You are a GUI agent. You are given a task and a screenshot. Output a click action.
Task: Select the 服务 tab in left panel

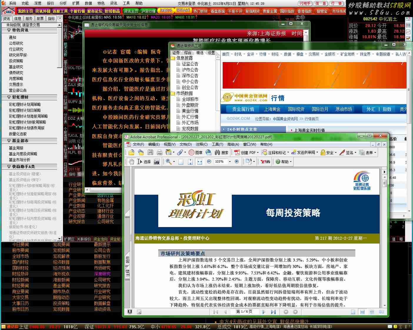pyautogui.click(x=29, y=18)
